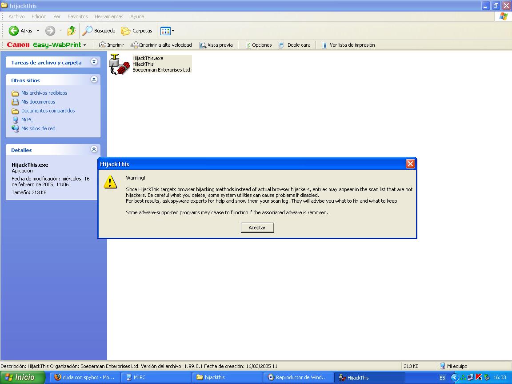Click the Windows flag logo in menu bar

point(503,16)
